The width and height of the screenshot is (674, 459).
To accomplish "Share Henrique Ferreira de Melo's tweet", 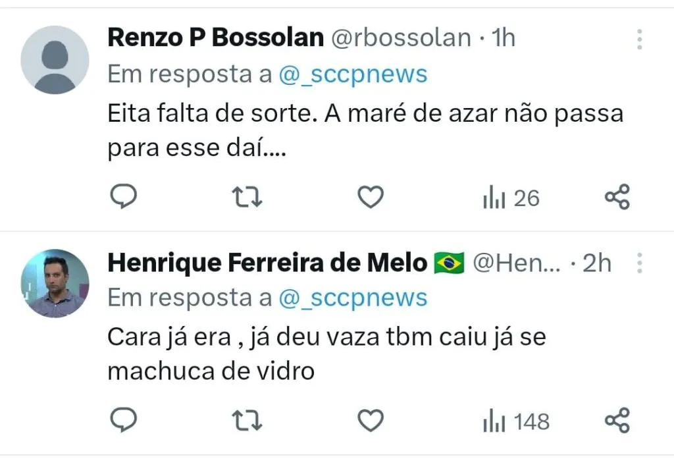I will (x=617, y=419).
